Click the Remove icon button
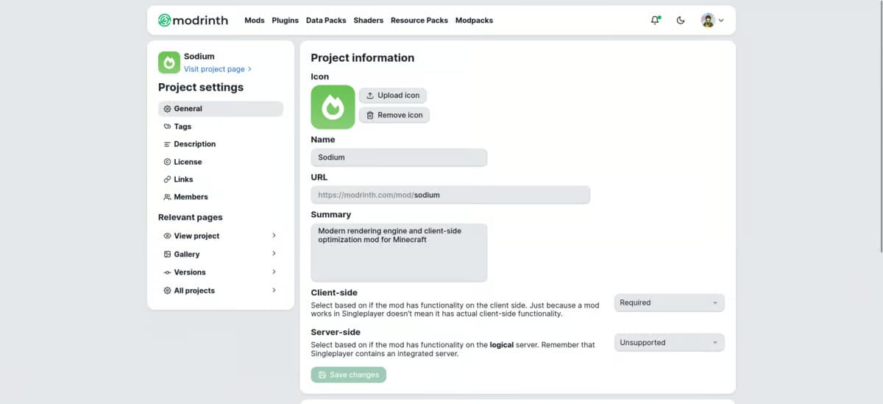The width and height of the screenshot is (883, 404). (394, 116)
